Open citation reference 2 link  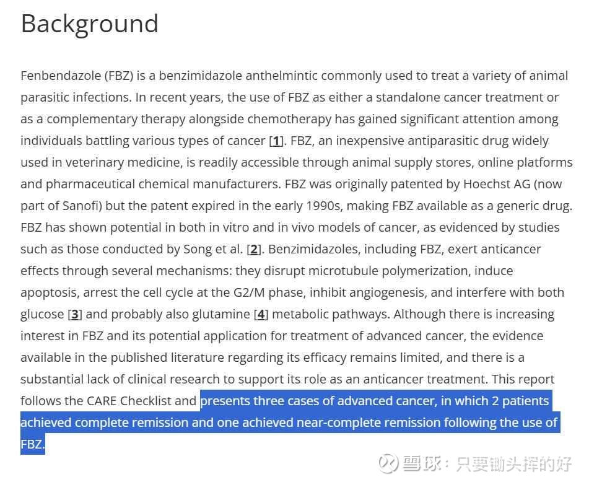pyautogui.click(x=255, y=250)
